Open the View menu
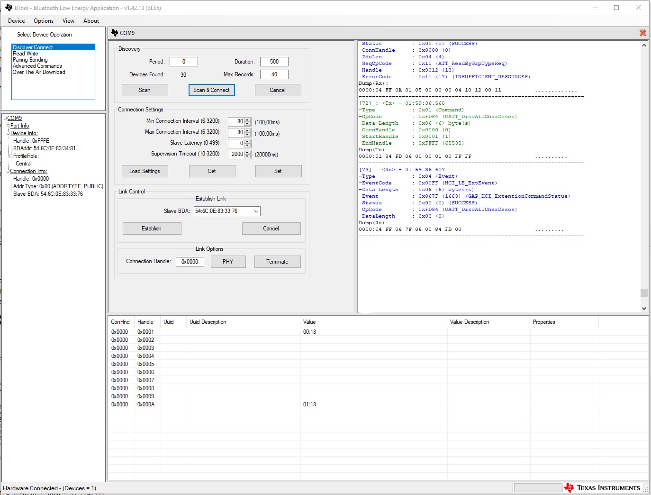 (69, 21)
